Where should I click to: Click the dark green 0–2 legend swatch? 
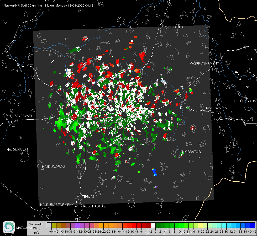click(158, 225)
